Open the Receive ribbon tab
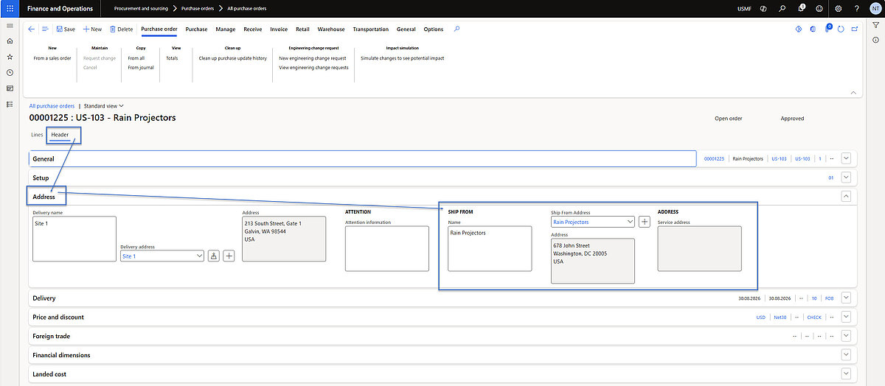 253,29
